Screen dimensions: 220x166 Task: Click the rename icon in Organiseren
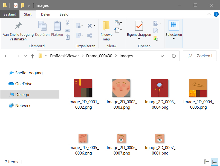90,35
